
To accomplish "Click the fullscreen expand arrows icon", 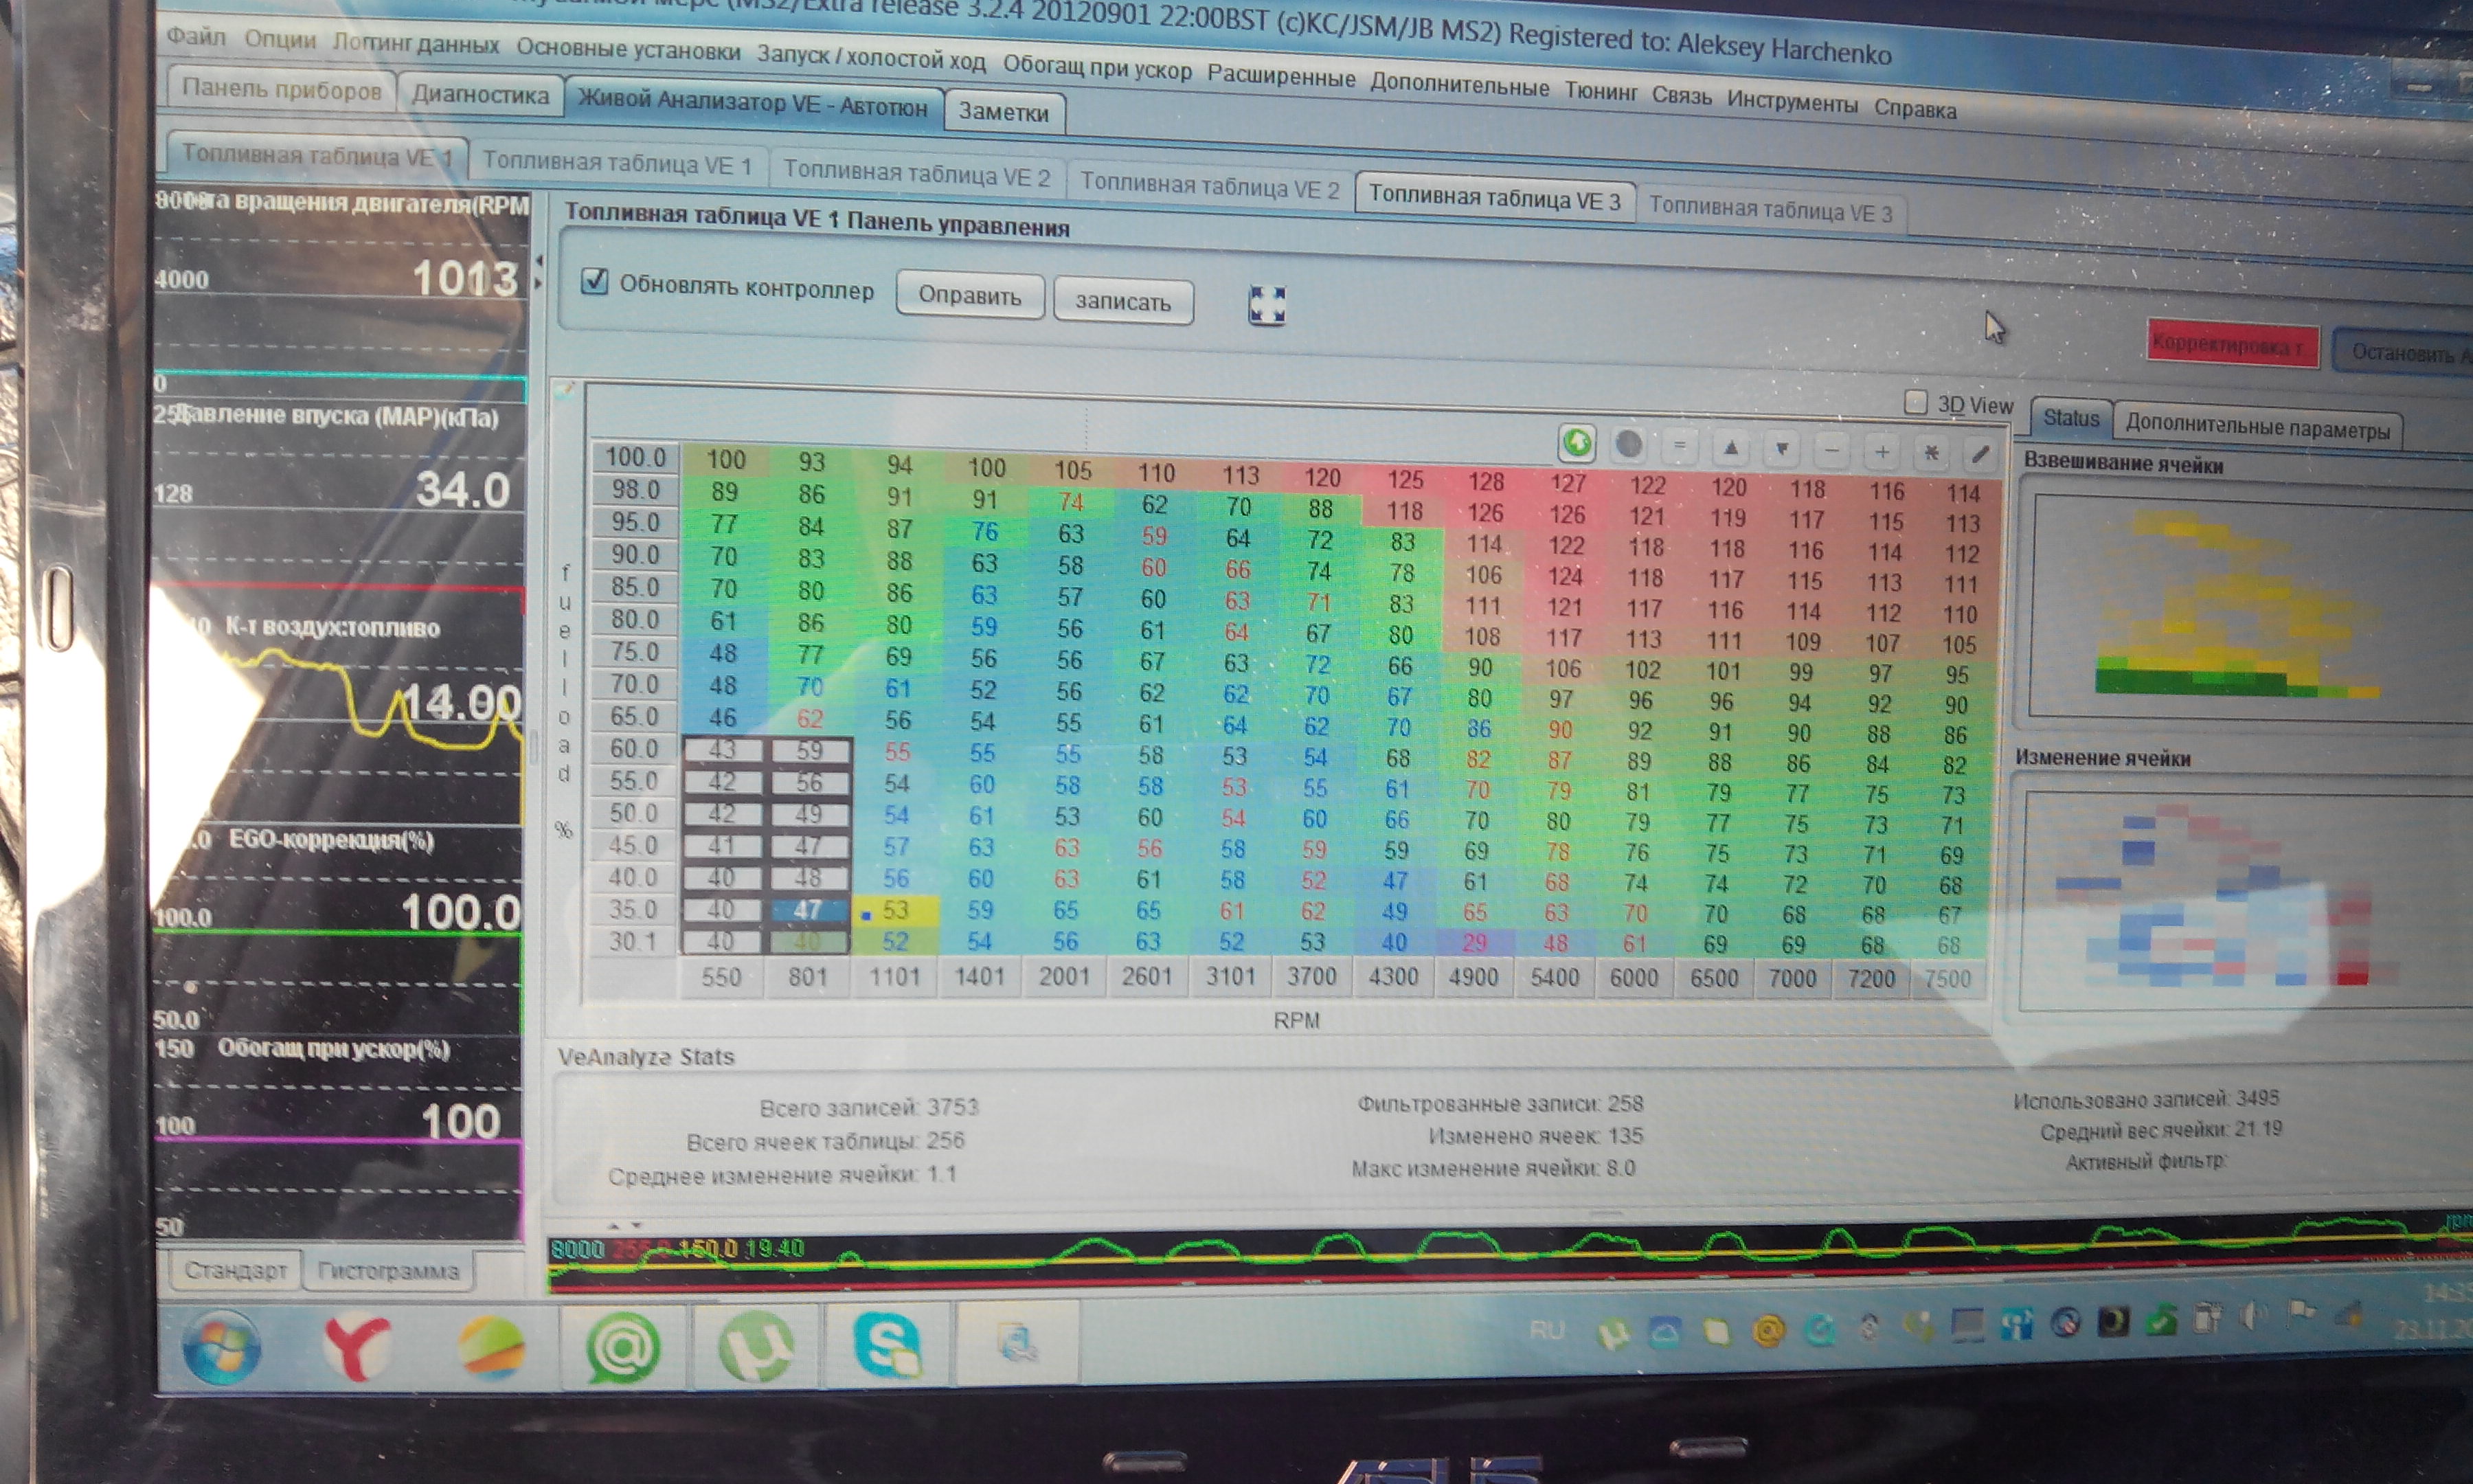I will [1267, 304].
